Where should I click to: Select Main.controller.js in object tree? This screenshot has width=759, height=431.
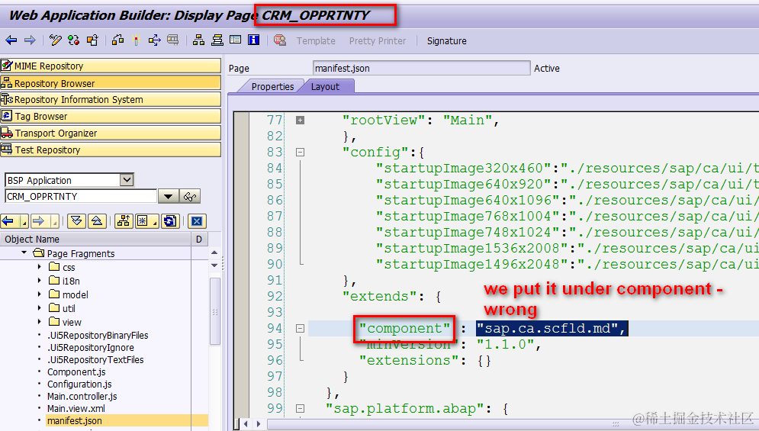click(82, 396)
